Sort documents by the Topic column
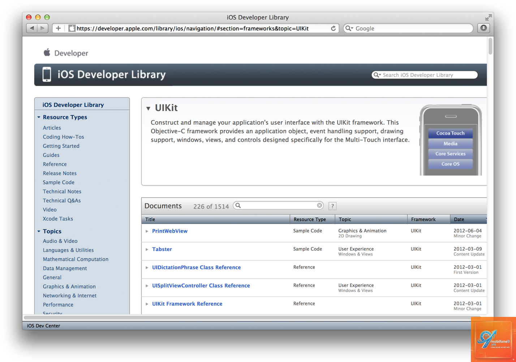 tap(371, 219)
